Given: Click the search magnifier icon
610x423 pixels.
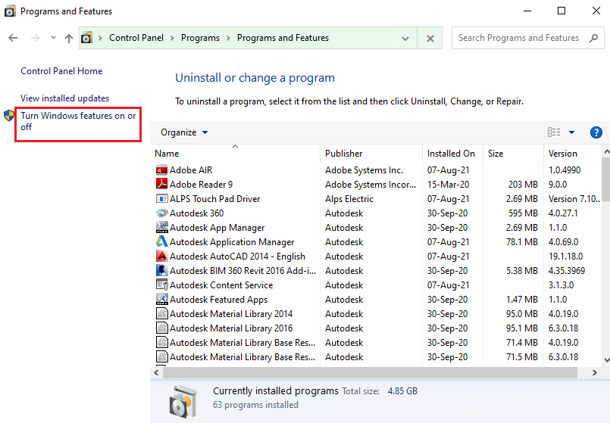Looking at the screenshot, I should click(593, 38).
